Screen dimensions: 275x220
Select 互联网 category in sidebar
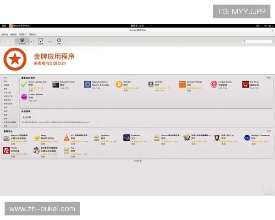tap(6, 85)
